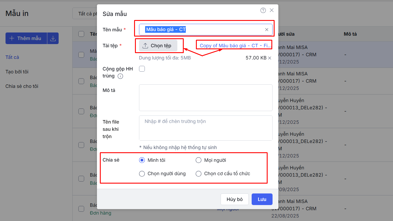Click the Chọn tệp upload button

pos(158,46)
